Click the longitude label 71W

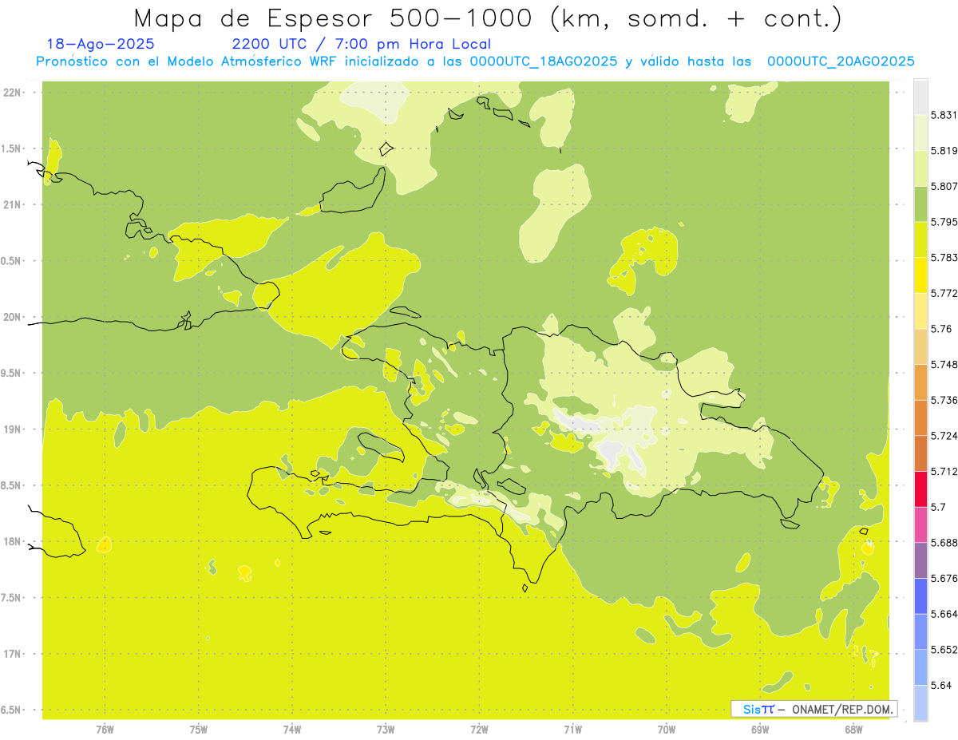click(x=572, y=729)
